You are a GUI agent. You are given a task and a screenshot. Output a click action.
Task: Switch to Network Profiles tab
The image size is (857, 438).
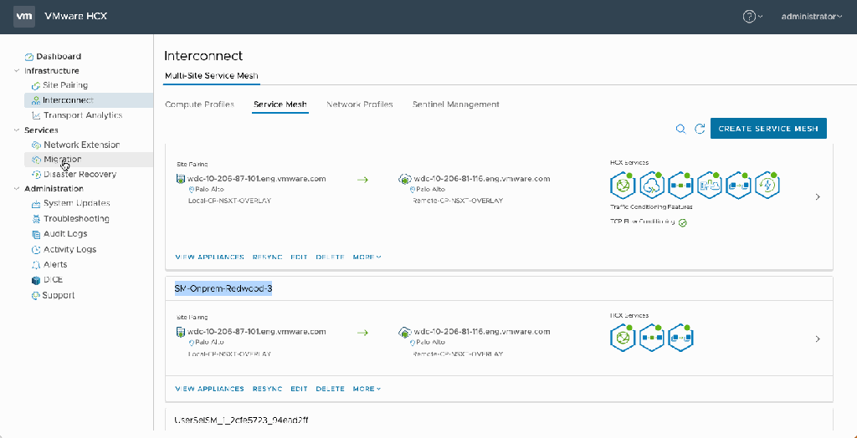pos(360,104)
